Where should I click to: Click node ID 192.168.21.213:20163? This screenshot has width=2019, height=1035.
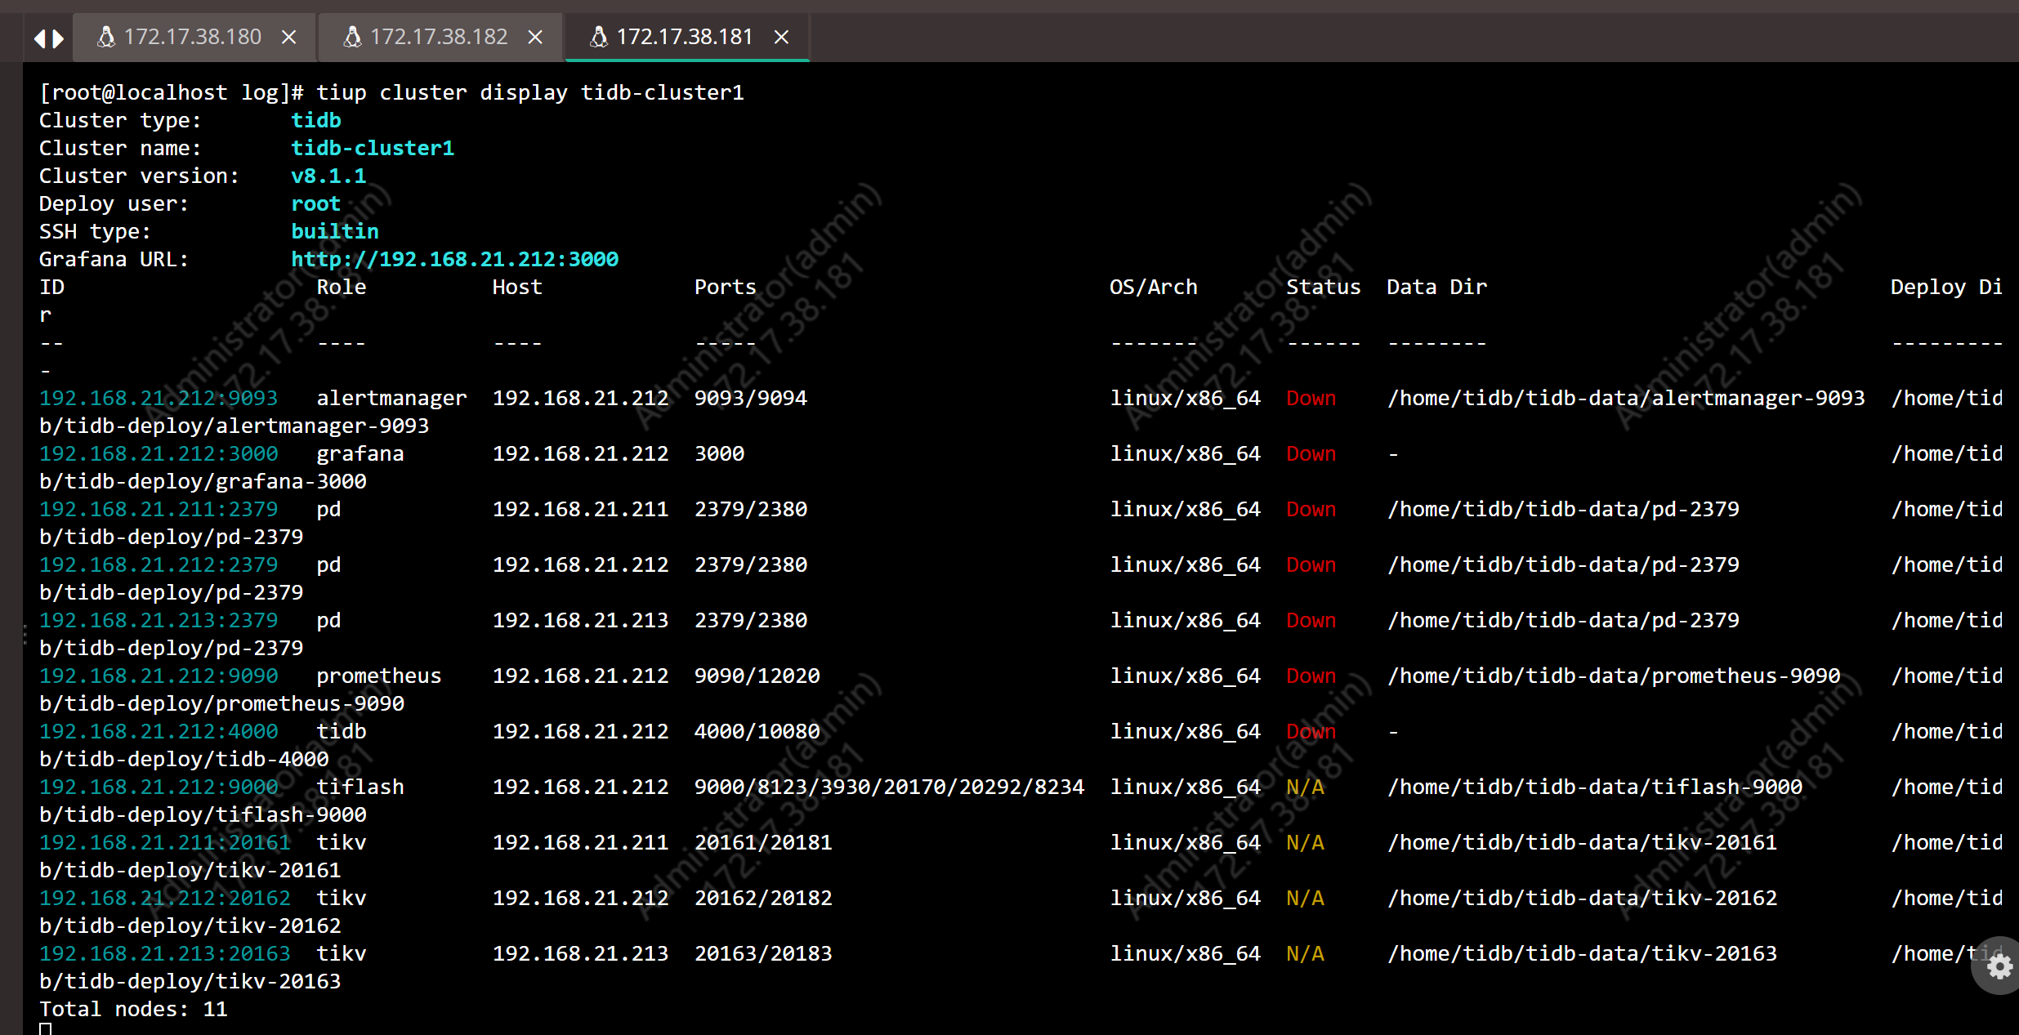(x=165, y=953)
